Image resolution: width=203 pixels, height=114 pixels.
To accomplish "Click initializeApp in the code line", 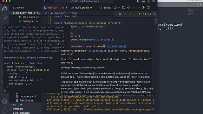I will [x=116, y=47].
